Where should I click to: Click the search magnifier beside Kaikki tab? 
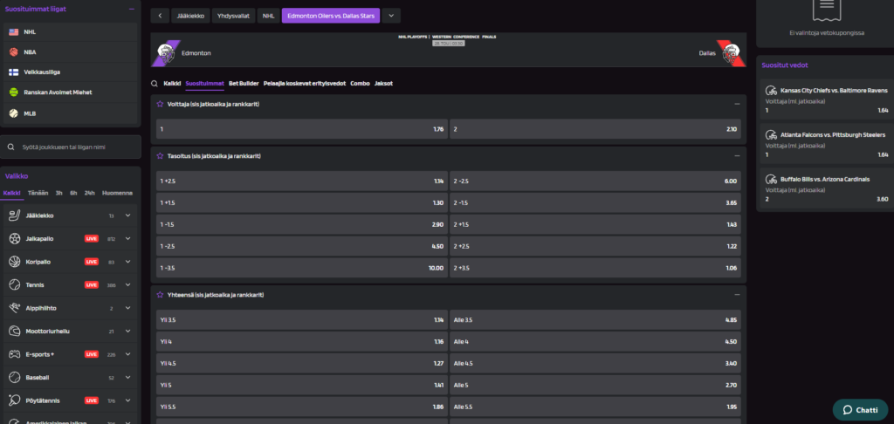(155, 83)
